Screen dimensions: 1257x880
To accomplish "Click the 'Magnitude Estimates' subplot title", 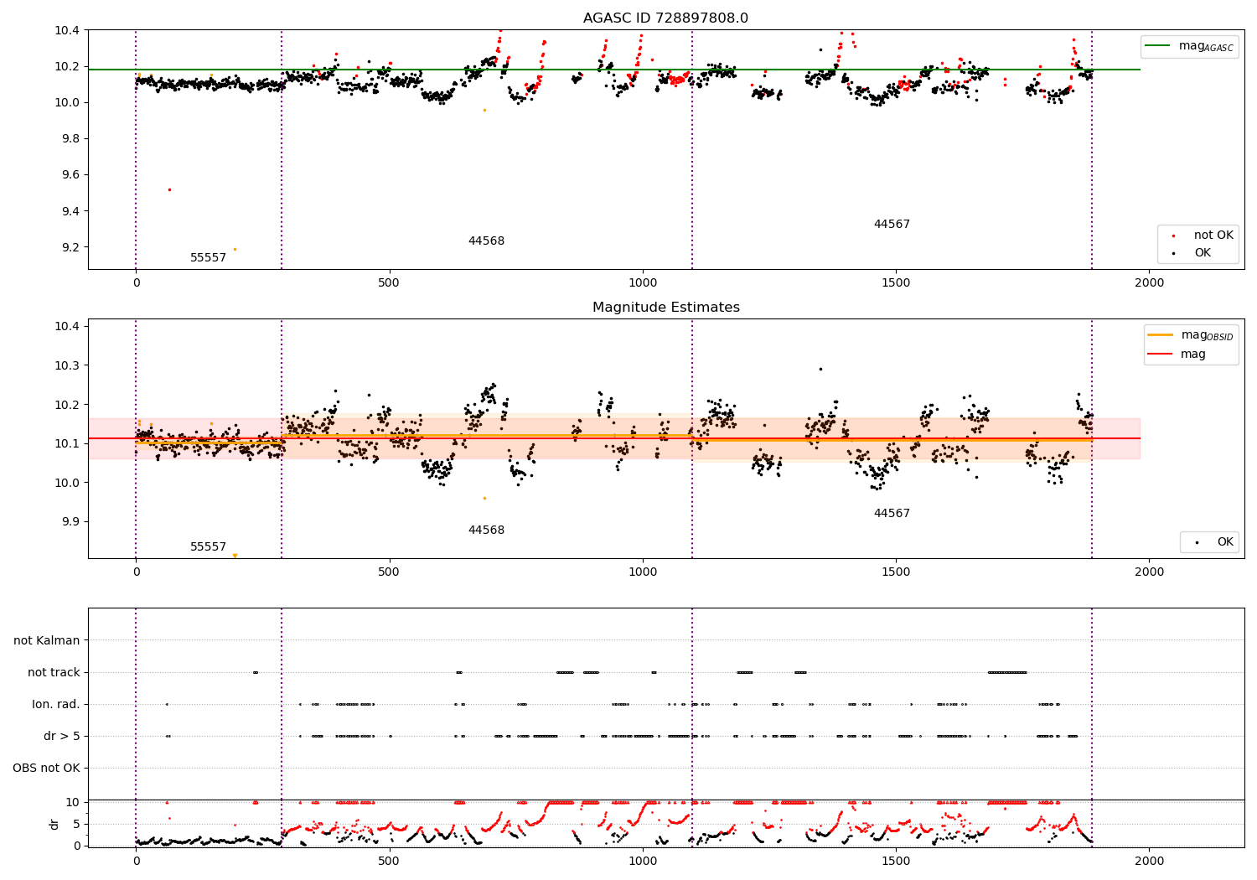I will [665, 307].
